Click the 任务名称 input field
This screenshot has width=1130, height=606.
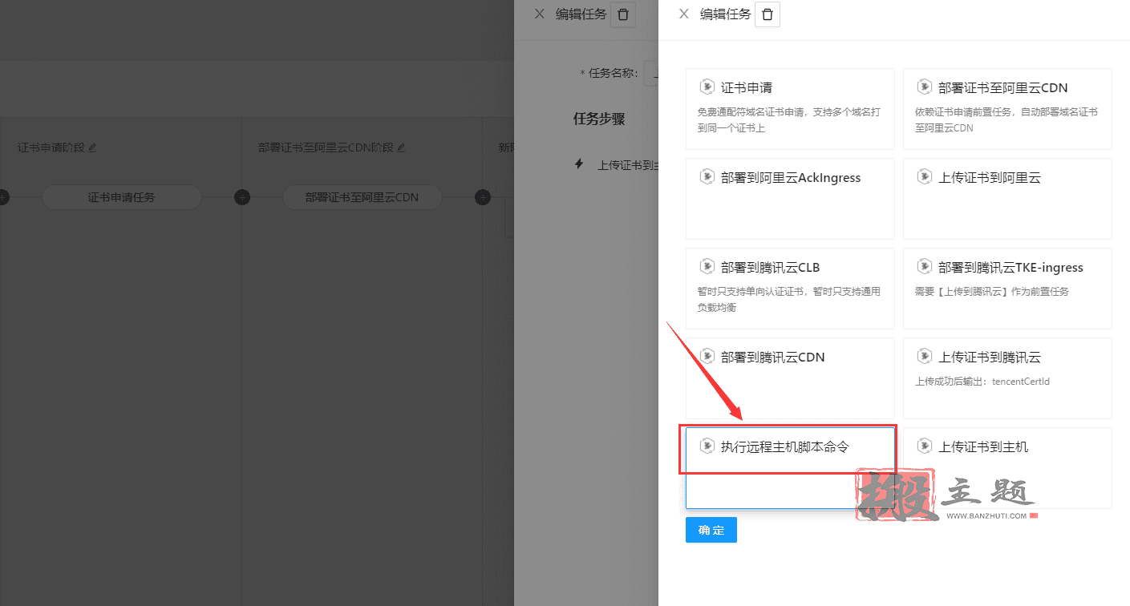tap(651, 73)
